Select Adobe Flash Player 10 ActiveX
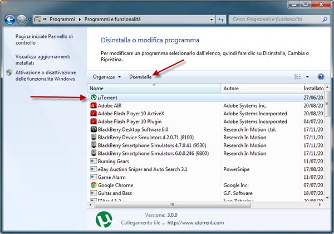 coord(131,114)
